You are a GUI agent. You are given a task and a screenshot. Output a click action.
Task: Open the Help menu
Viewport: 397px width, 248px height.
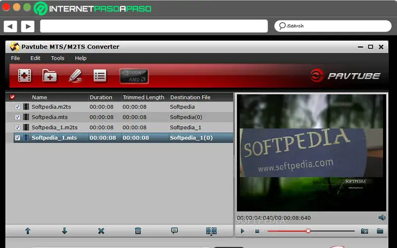pos(80,58)
